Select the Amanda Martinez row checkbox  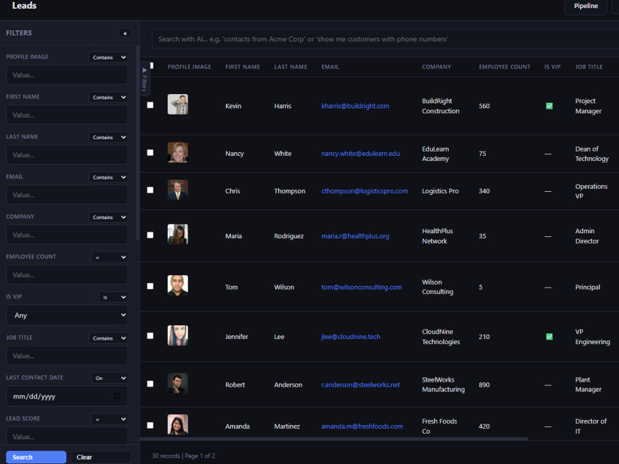[150, 426]
